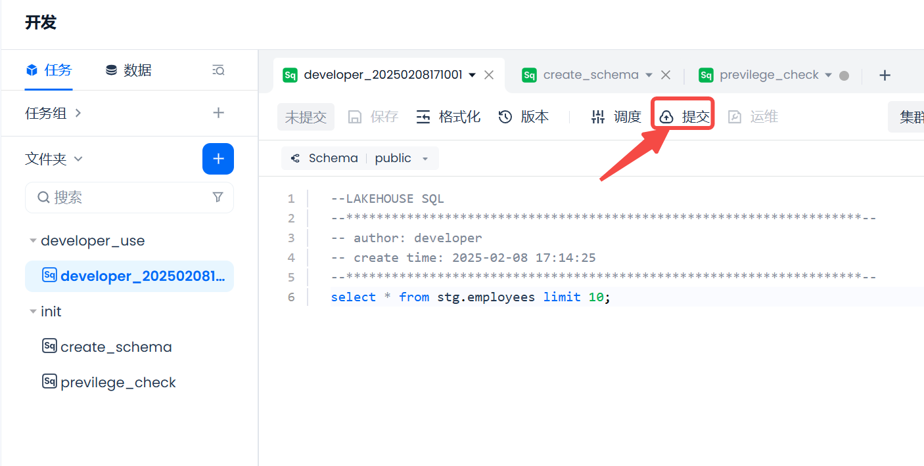Image resolution: width=924 pixels, height=466 pixels.
Task: Close the create_schema tab
Action: [x=665, y=75]
